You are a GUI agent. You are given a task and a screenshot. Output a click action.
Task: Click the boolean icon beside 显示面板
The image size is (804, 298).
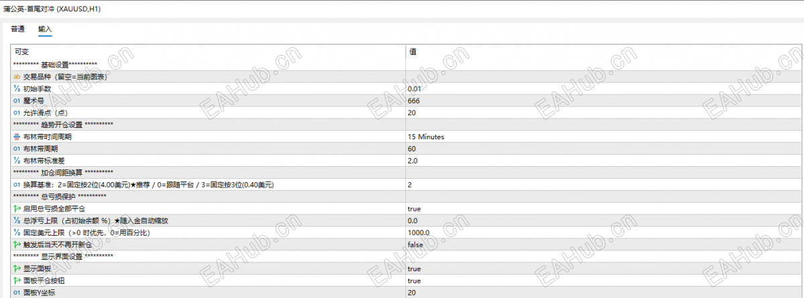click(x=17, y=269)
